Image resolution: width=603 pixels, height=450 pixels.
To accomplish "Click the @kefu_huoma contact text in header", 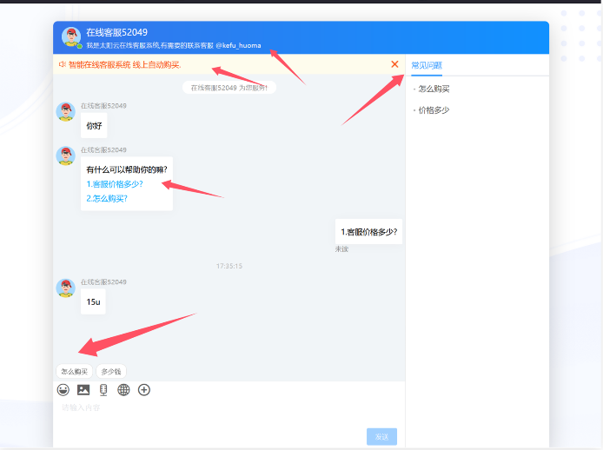I will [x=238, y=45].
